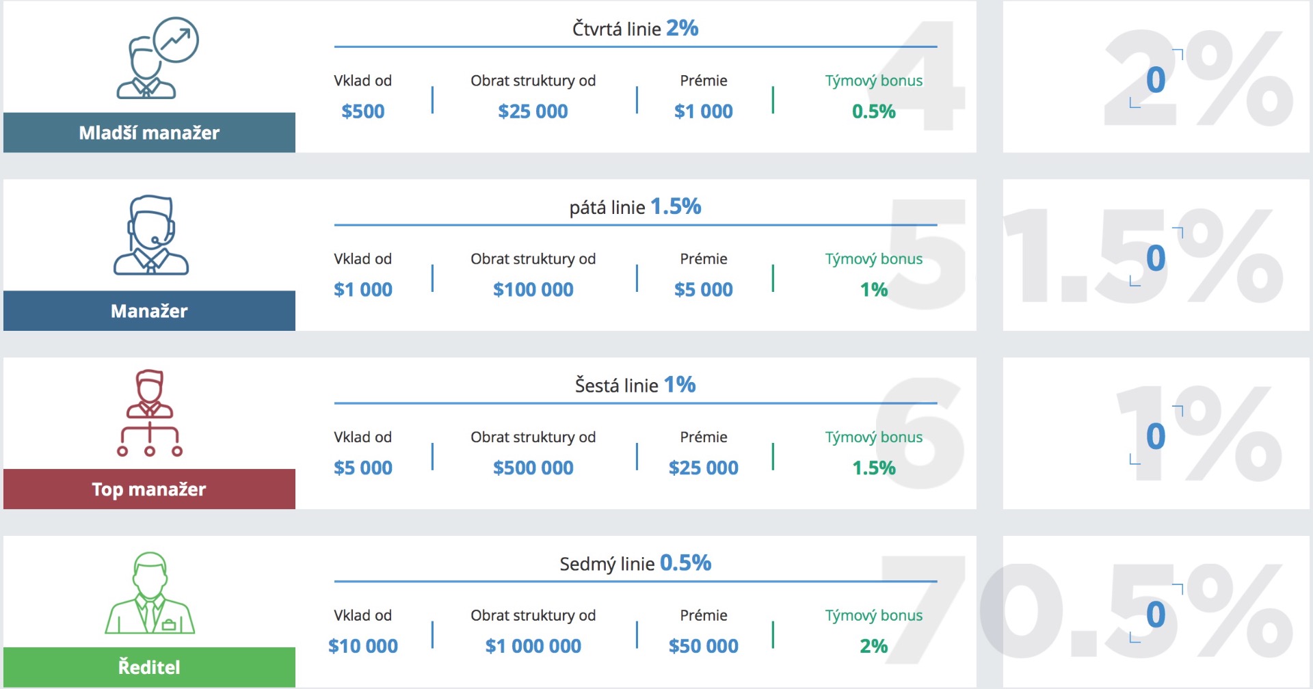The image size is (1313, 689).
Task: Click the counter value in the 1% card
Action: tap(1156, 437)
